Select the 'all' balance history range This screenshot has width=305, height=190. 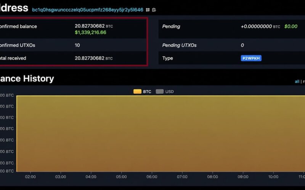point(297,82)
